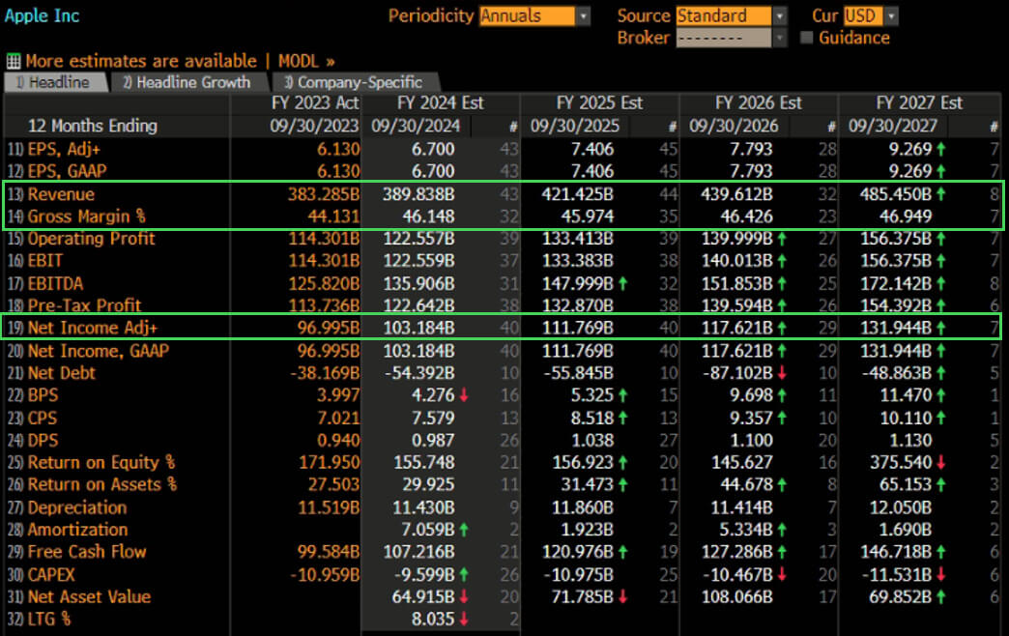Click the FY 2025 Est column header

tap(599, 103)
